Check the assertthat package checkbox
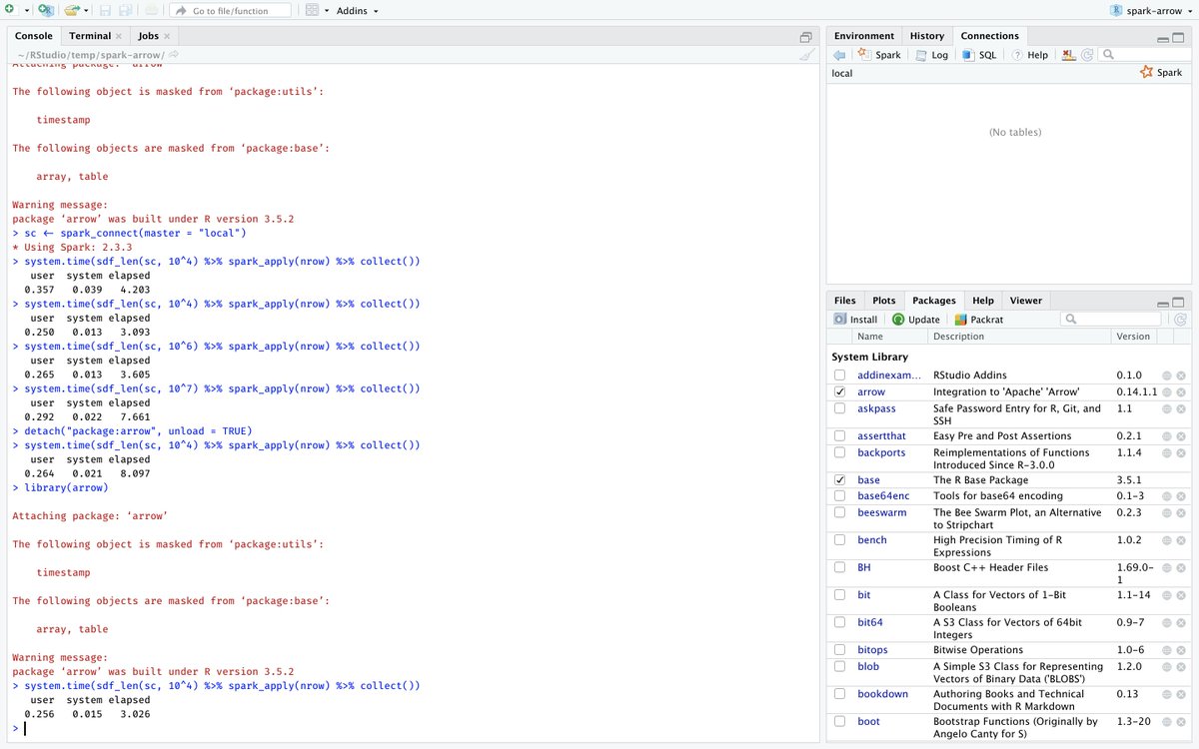Viewport: 1199px width, 749px height. click(839, 436)
